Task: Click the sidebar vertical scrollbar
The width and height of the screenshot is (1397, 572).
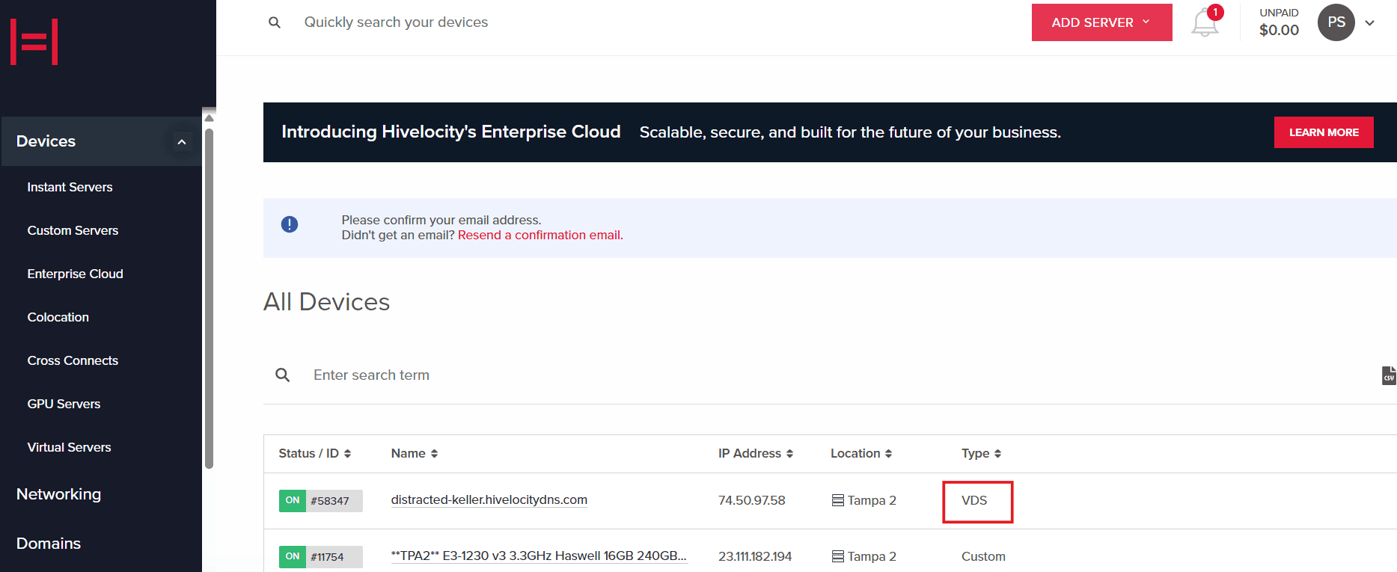Action: click(210, 299)
